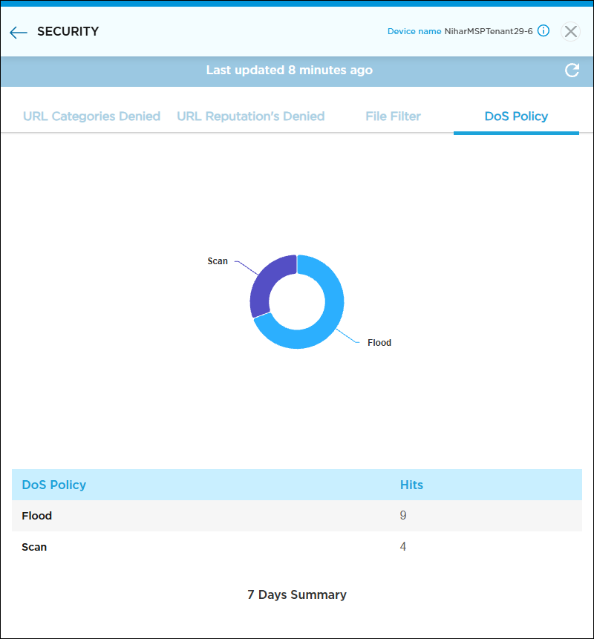The height and width of the screenshot is (639, 594).
Task: Click the Flood chart label
Action: click(x=379, y=343)
